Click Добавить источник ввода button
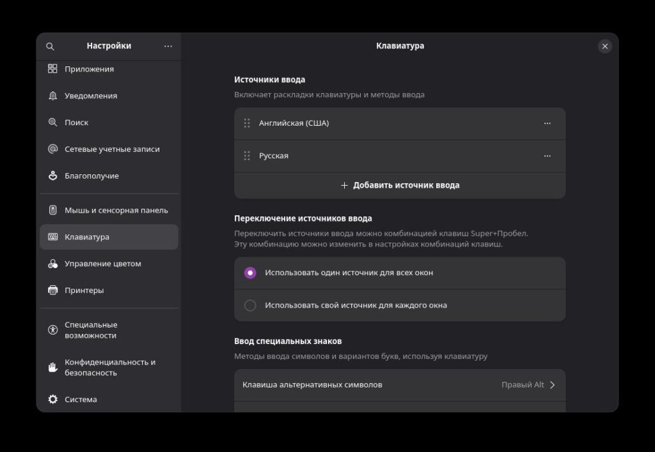The width and height of the screenshot is (655, 452). pos(400,185)
